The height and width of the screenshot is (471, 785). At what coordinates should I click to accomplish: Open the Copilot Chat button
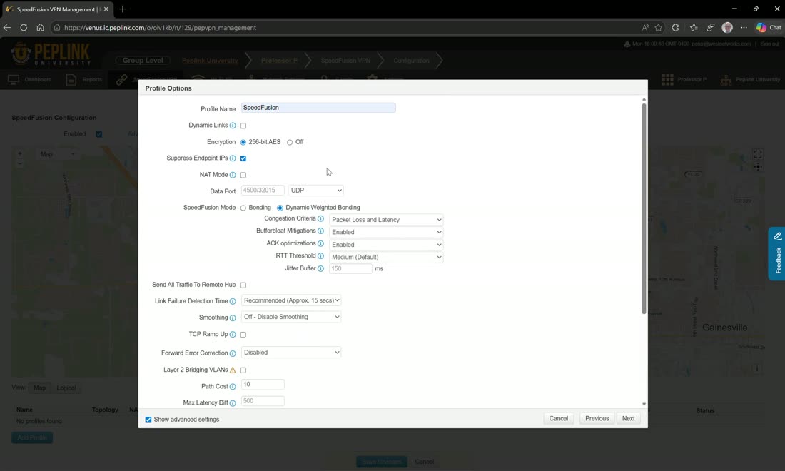pyautogui.click(x=769, y=28)
